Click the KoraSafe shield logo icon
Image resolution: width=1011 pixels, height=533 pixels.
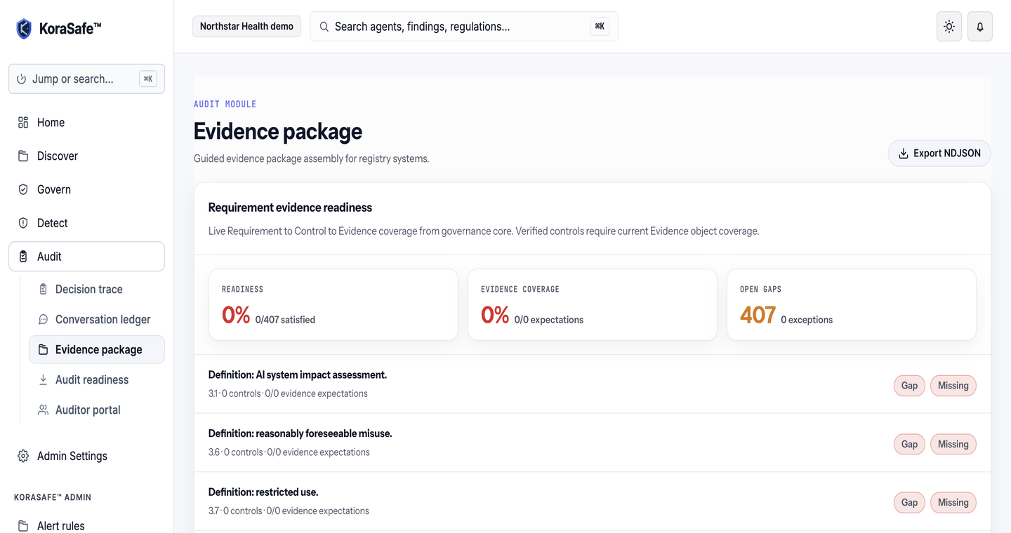24,29
